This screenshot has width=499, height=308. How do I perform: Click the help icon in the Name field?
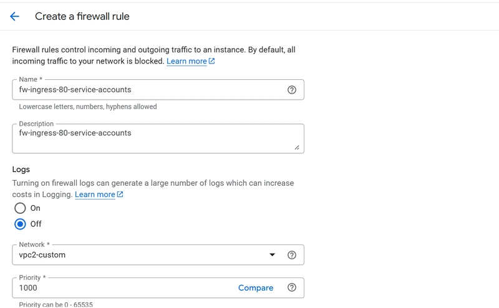[291, 90]
